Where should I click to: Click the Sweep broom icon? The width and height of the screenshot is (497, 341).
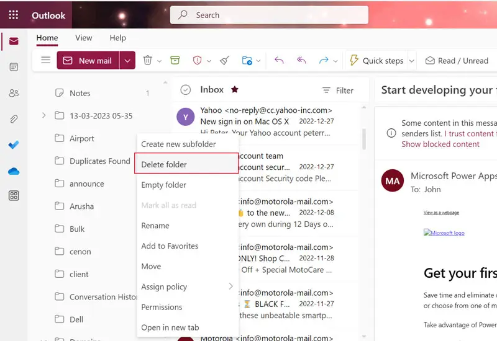(x=225, y=60)
